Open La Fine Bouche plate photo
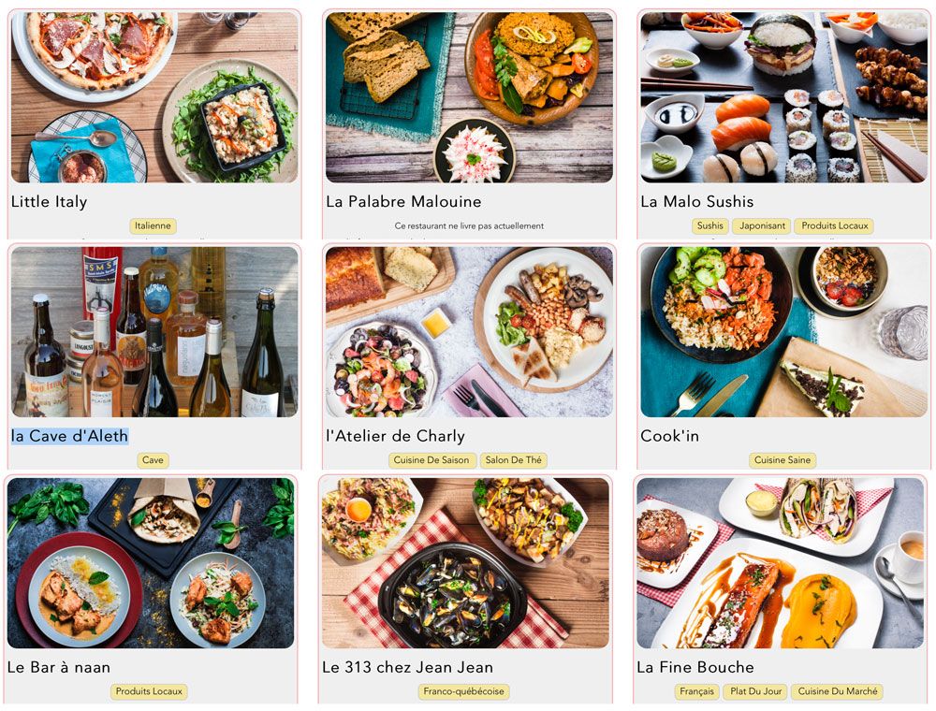Image resolution: width=936 pixels, height=711 pixels. (781, 563)
